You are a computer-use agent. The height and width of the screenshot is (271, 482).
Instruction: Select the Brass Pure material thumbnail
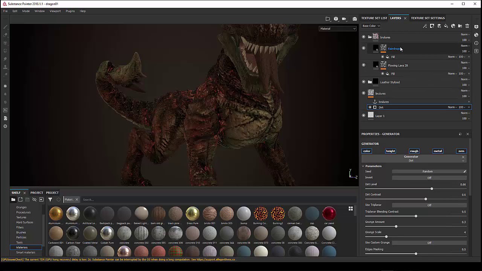click(192, 214)
